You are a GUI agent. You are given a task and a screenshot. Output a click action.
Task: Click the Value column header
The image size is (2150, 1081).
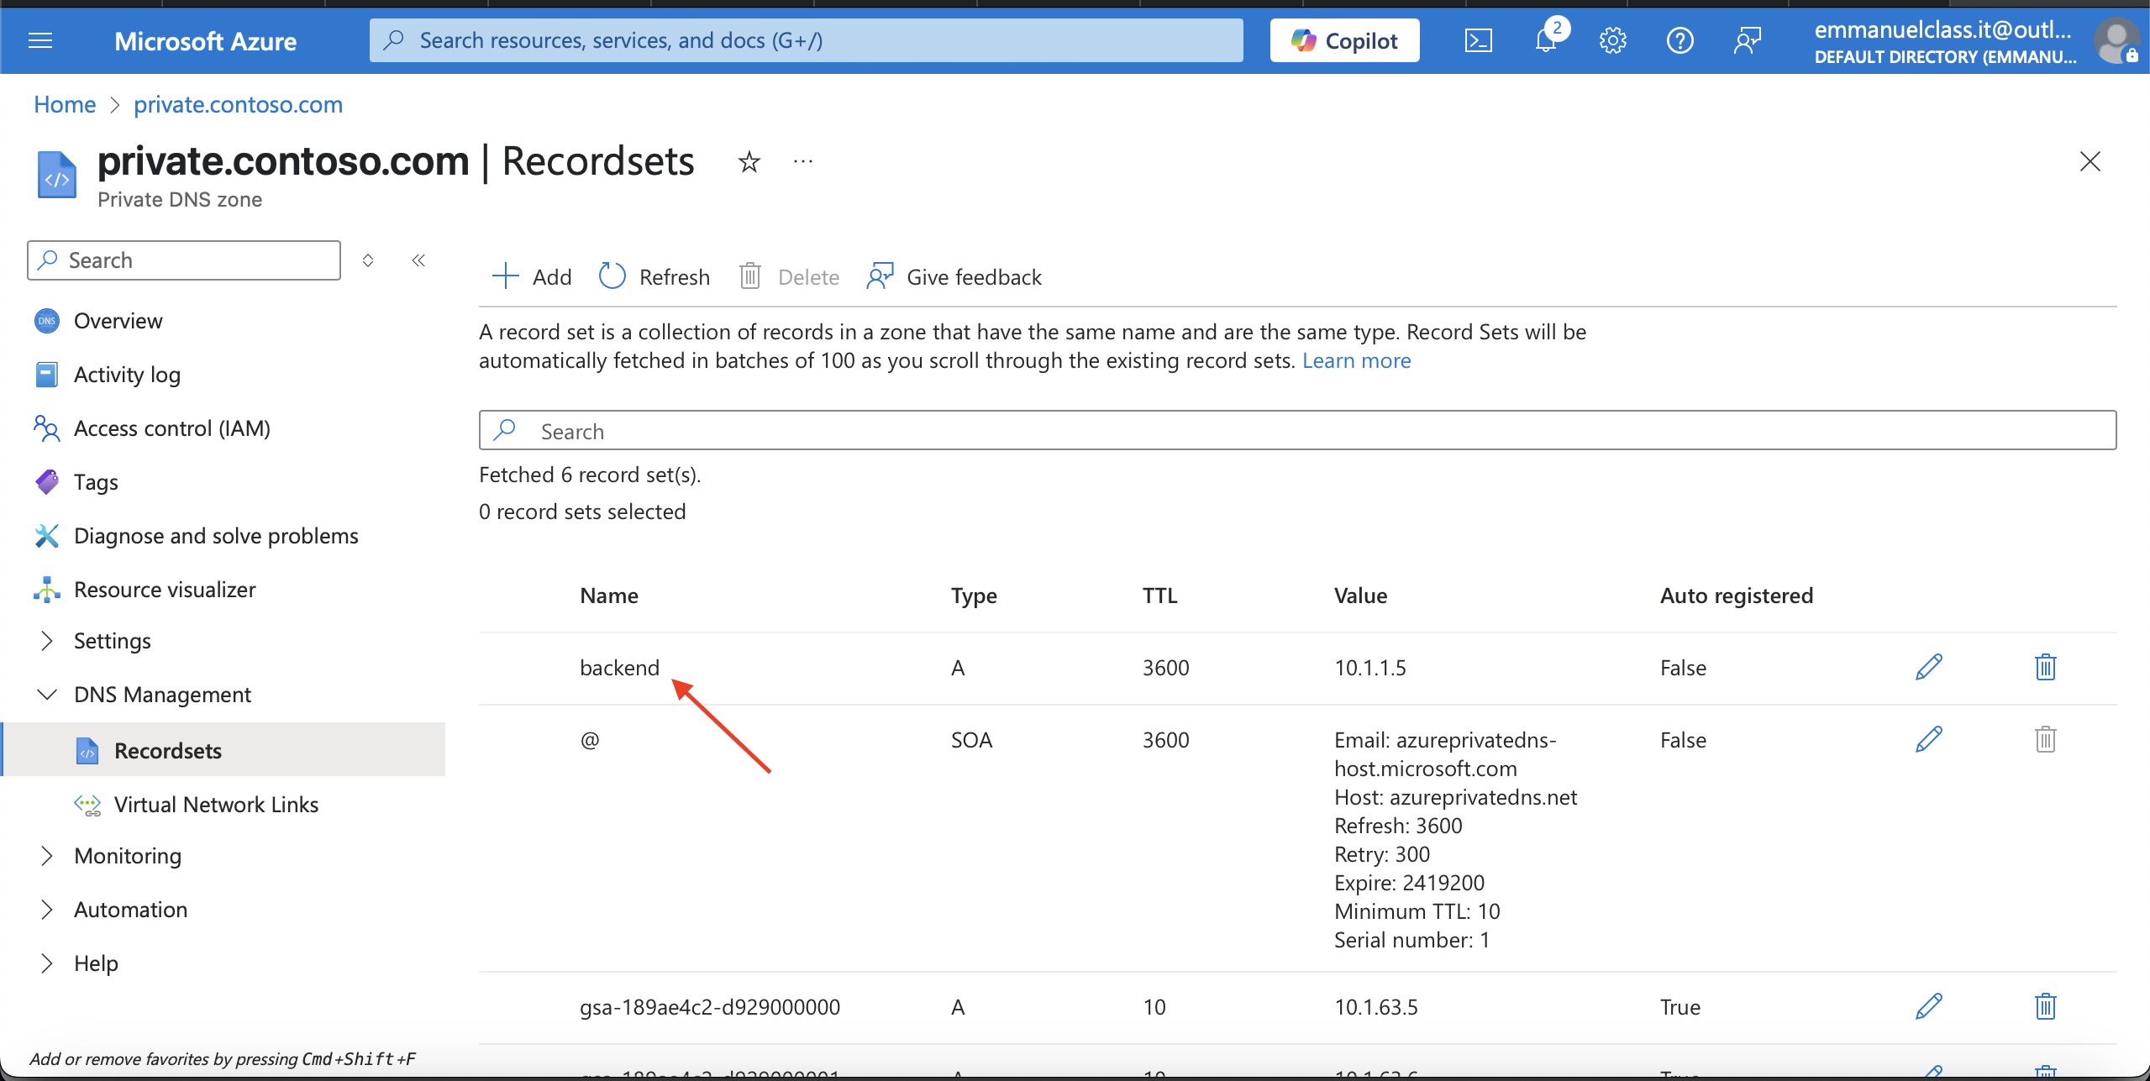(x=1360, y=596)
